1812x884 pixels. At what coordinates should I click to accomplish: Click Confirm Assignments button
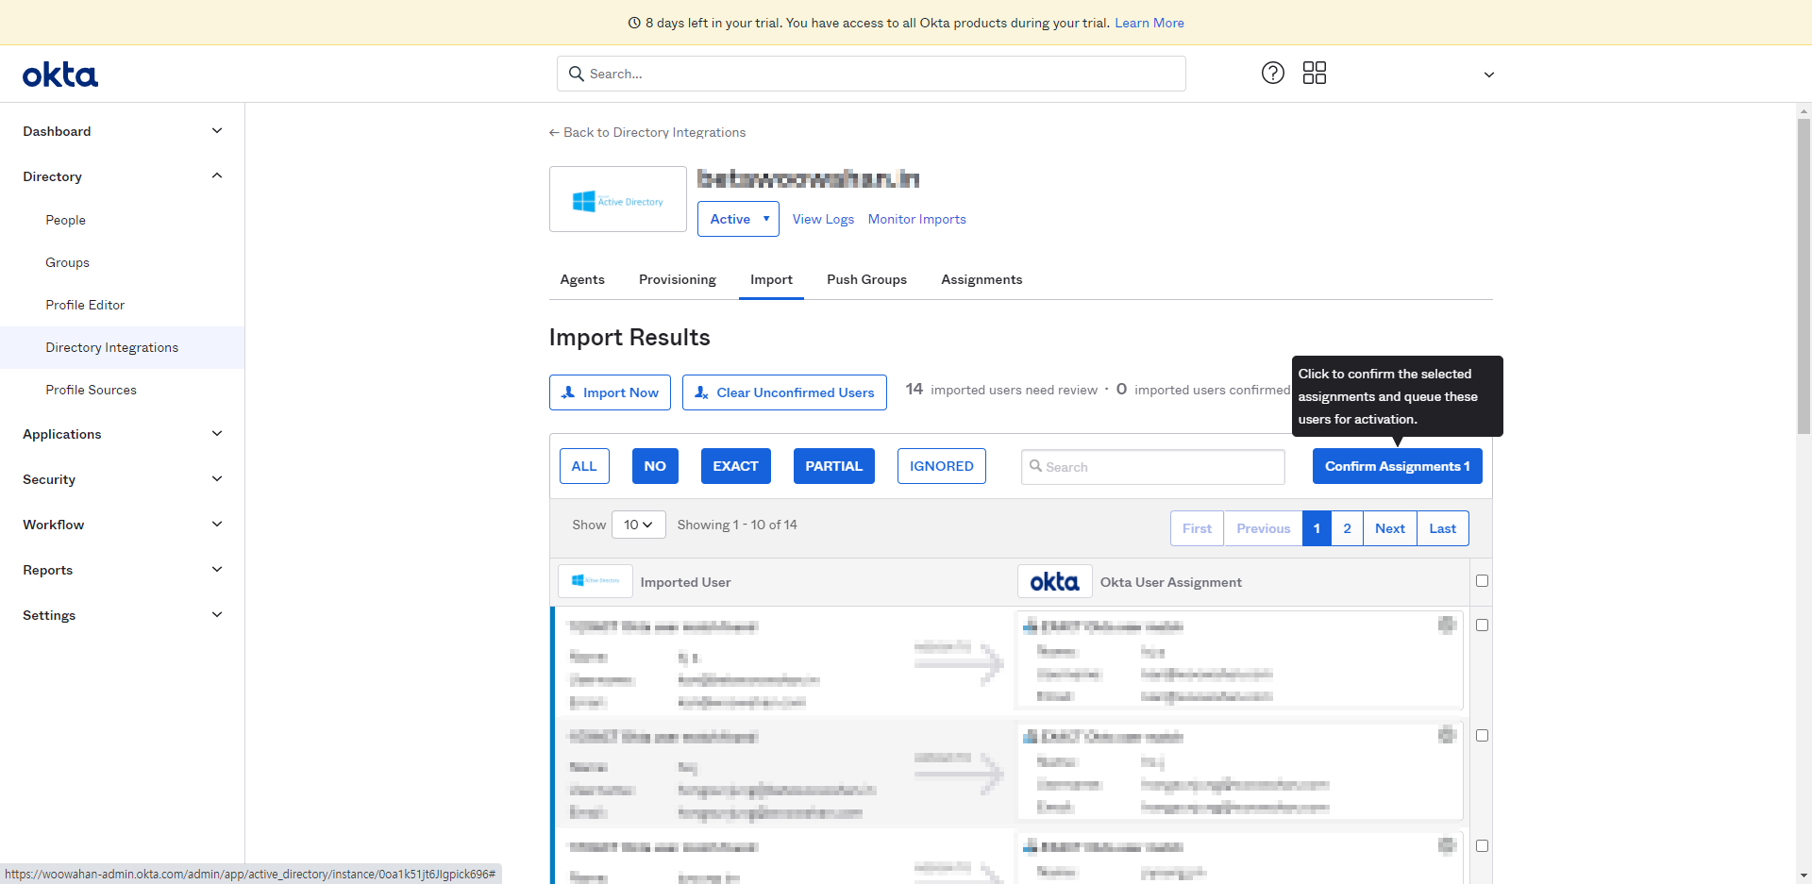pos(1397,466)
